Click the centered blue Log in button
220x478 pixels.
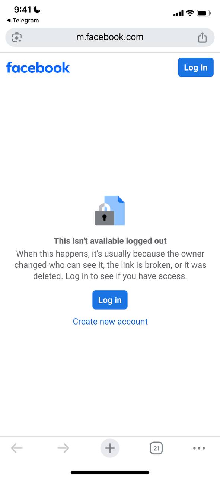[x=110, y=300]
